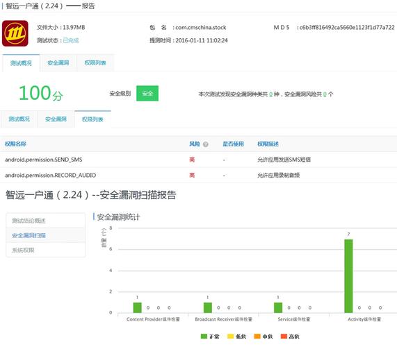Screen dimensions: 397x347
Task: Click the 文件大小 13.97MB text
Action: tap(60, 28)
